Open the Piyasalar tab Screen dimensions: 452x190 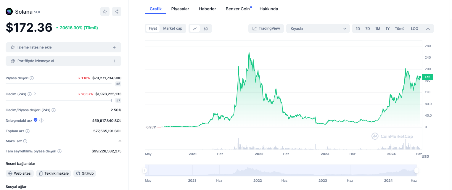click(180, 9)
